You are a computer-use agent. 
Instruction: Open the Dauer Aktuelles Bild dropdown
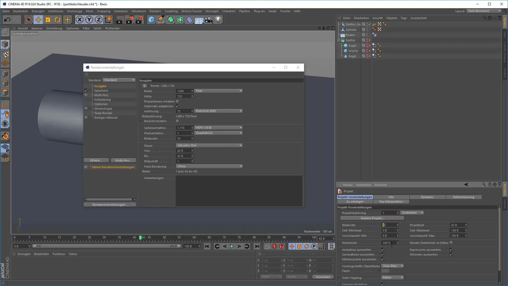click(x=209, y=145)
